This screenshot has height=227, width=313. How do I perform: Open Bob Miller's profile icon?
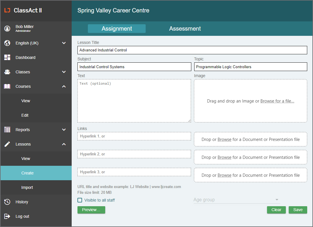(7, 28)
